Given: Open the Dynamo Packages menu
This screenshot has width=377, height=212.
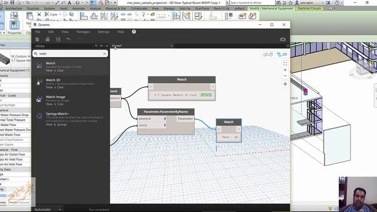Looking at the screenshot, I should point(83,32).
